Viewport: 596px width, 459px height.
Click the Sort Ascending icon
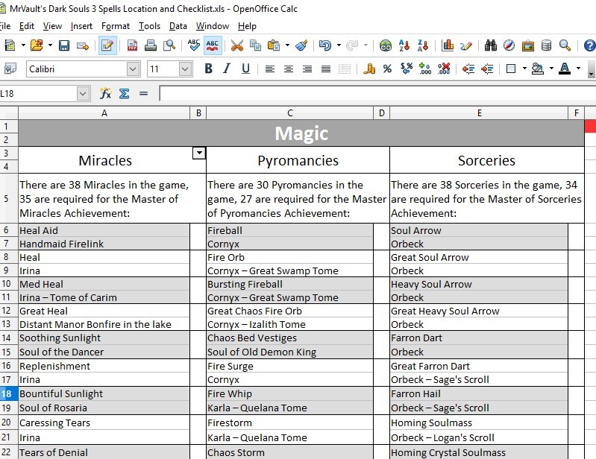tap(404, 45)
